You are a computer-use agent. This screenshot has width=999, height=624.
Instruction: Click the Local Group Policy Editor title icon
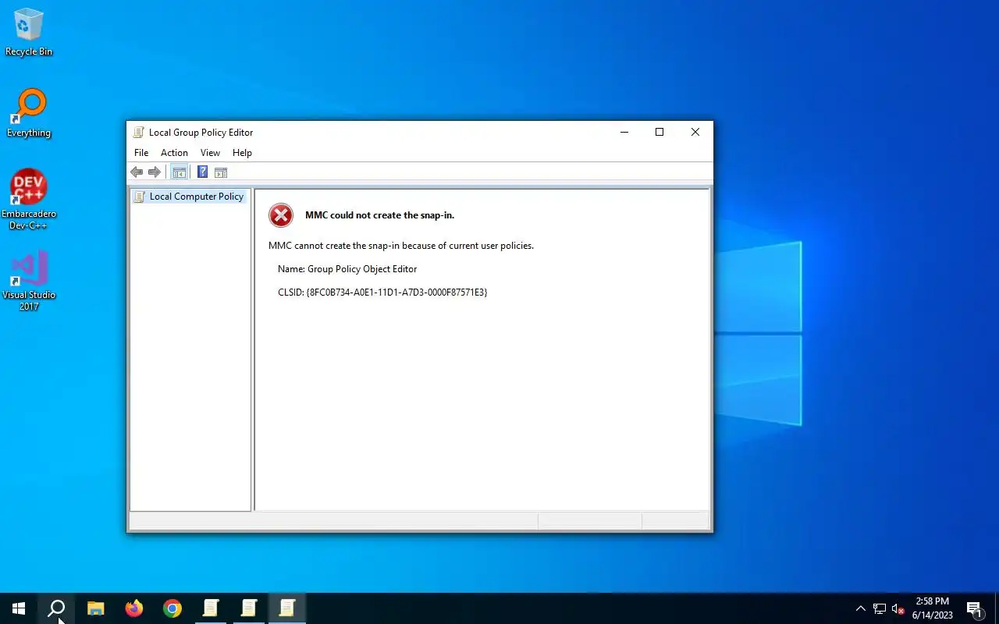point(139,133)
